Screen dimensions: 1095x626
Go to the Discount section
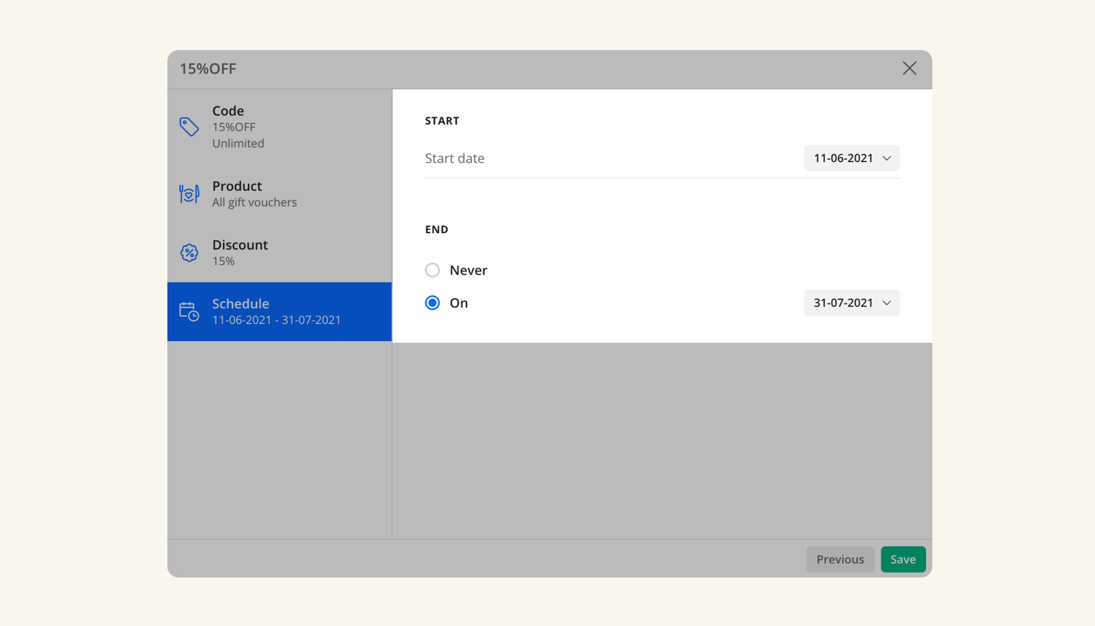[x=240, y=245]
